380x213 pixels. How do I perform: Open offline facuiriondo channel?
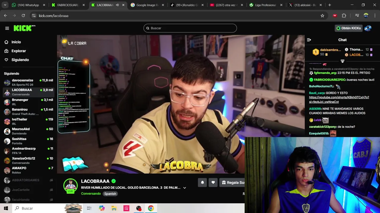[x=28, y=200]
